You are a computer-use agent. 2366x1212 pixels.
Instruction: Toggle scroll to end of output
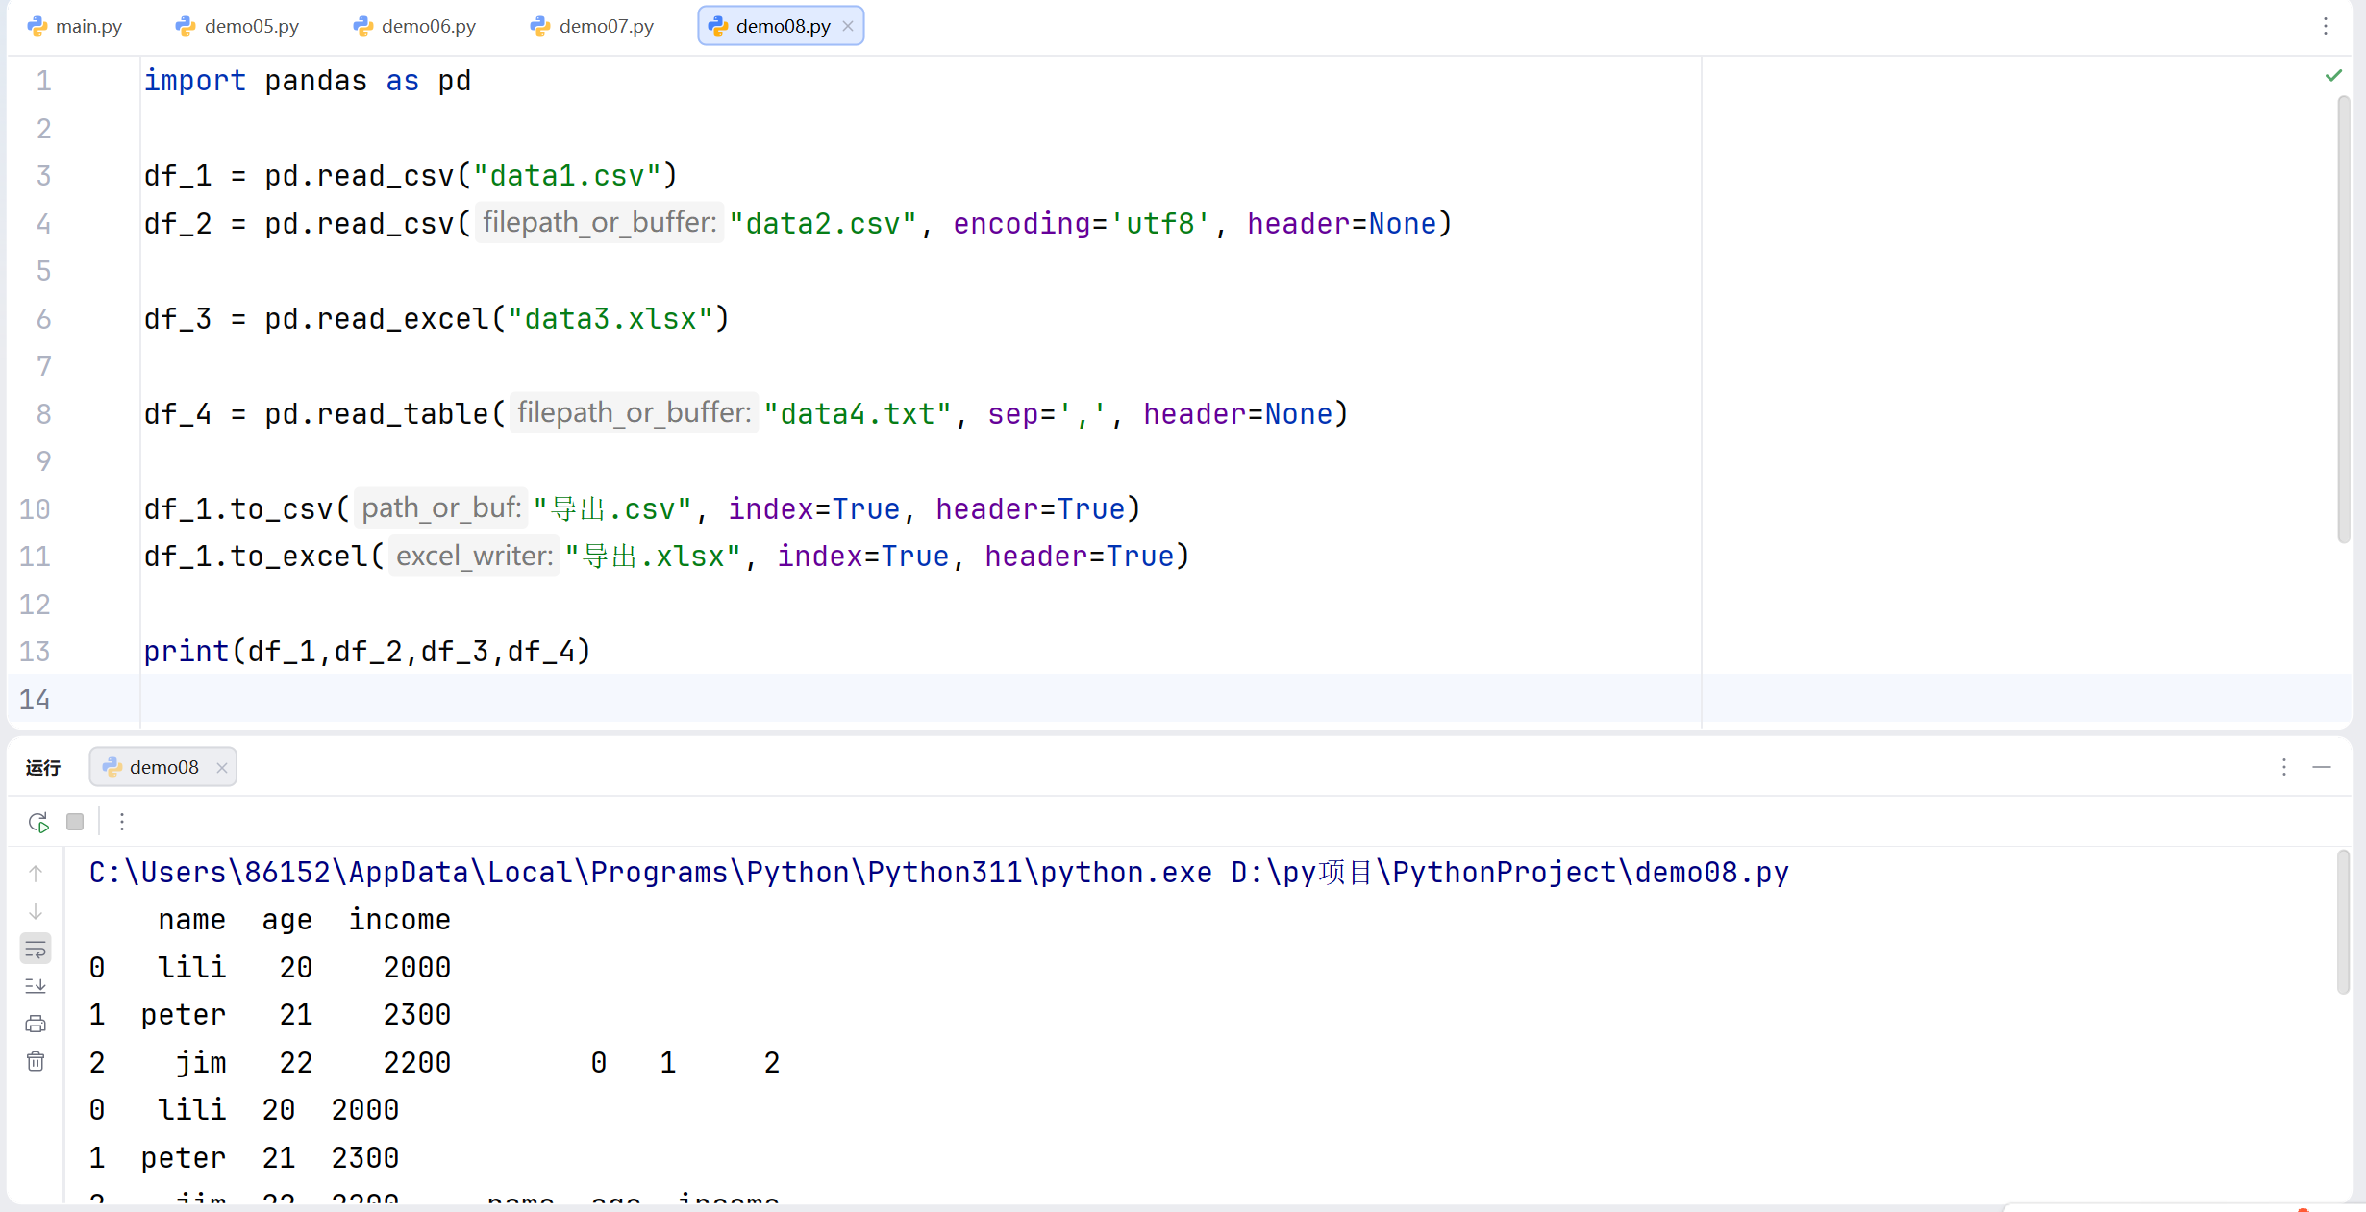tap(36, 986)
